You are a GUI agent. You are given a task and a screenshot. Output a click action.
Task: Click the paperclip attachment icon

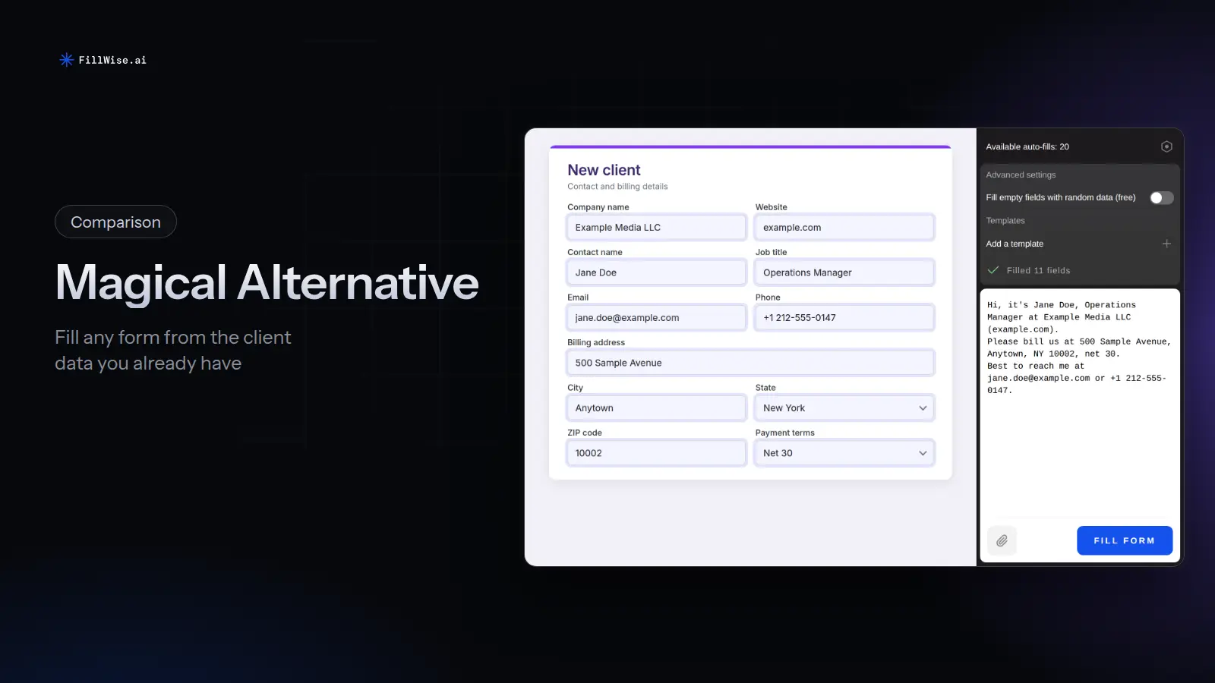coord(1002,540)
